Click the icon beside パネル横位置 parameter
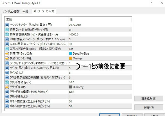Viewport: 165px width, 116px height. click(x=7, y=101)
